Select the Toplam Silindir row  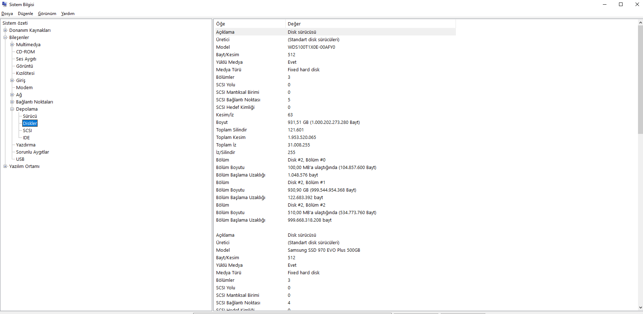(335, 130)
